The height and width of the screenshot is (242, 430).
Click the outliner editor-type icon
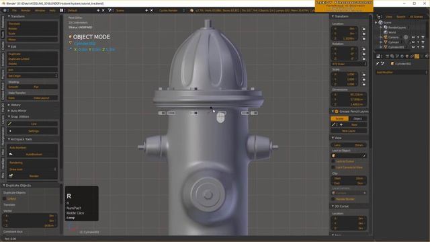click(378, 17)
